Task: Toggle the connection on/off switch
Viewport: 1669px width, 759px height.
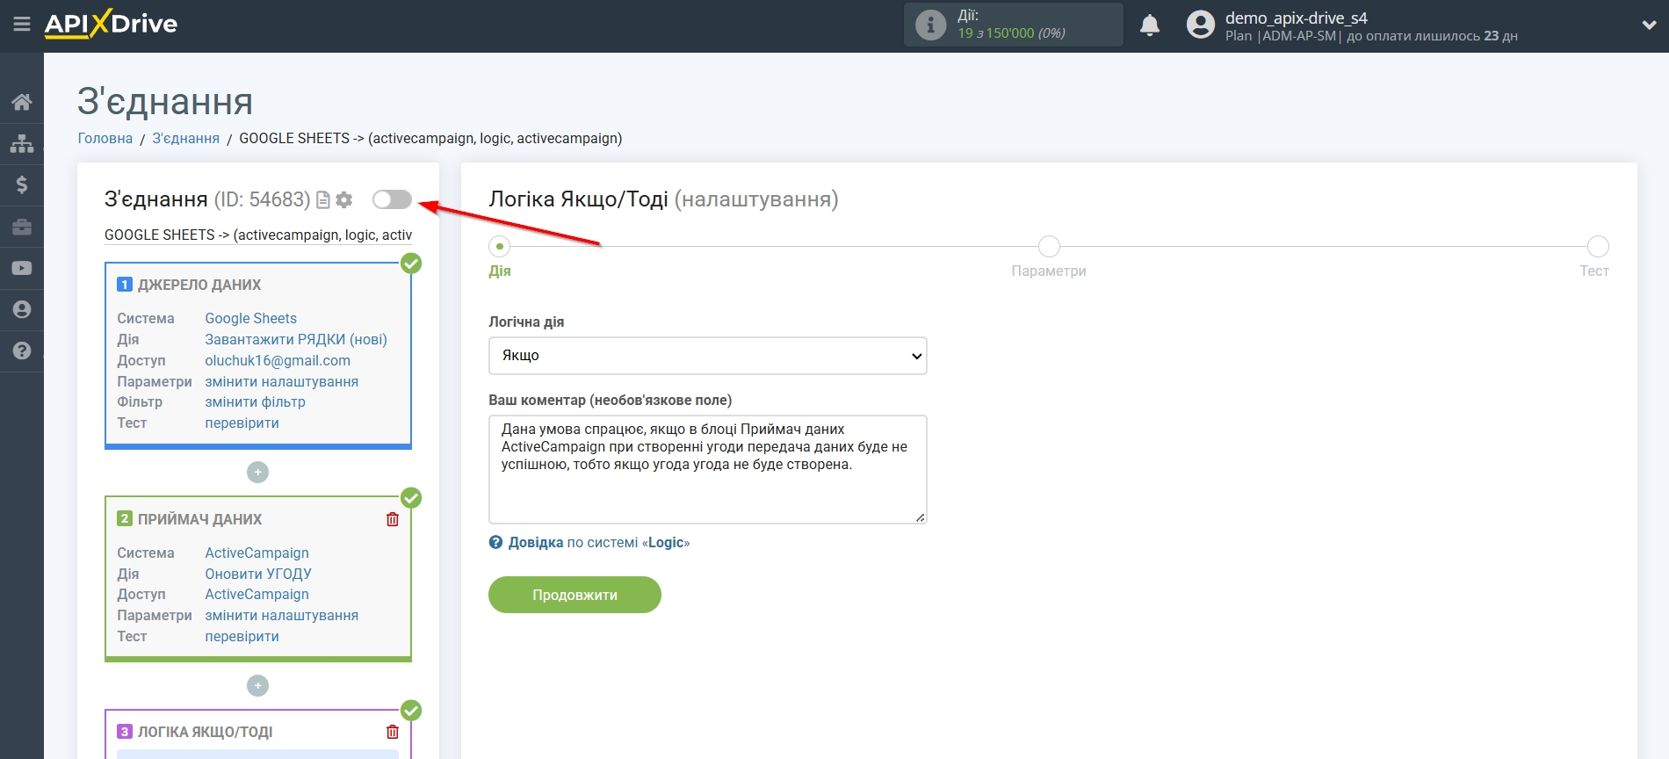Action: 392,199
